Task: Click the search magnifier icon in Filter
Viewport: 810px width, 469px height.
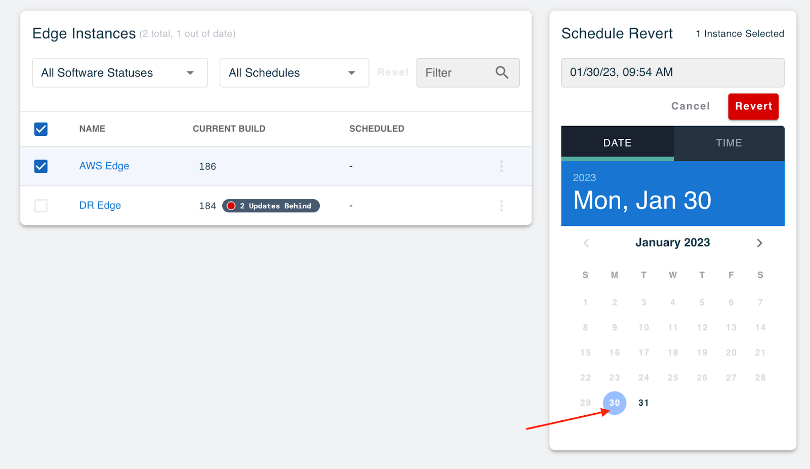Action: pos(502,72)
